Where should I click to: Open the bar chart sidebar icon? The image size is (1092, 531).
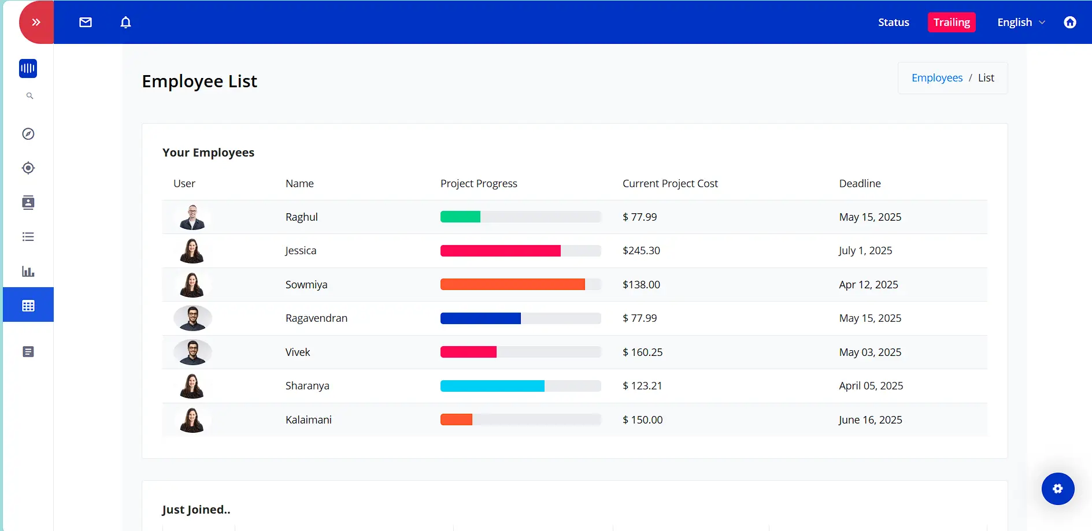click(28, 271)
